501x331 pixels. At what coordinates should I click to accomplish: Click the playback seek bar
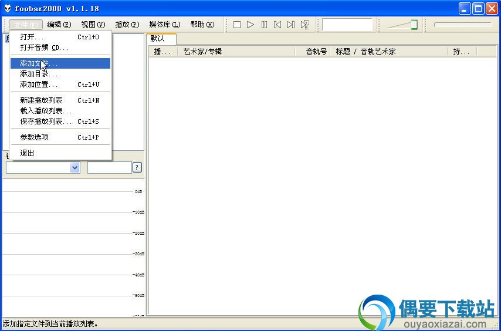[463, 25]
